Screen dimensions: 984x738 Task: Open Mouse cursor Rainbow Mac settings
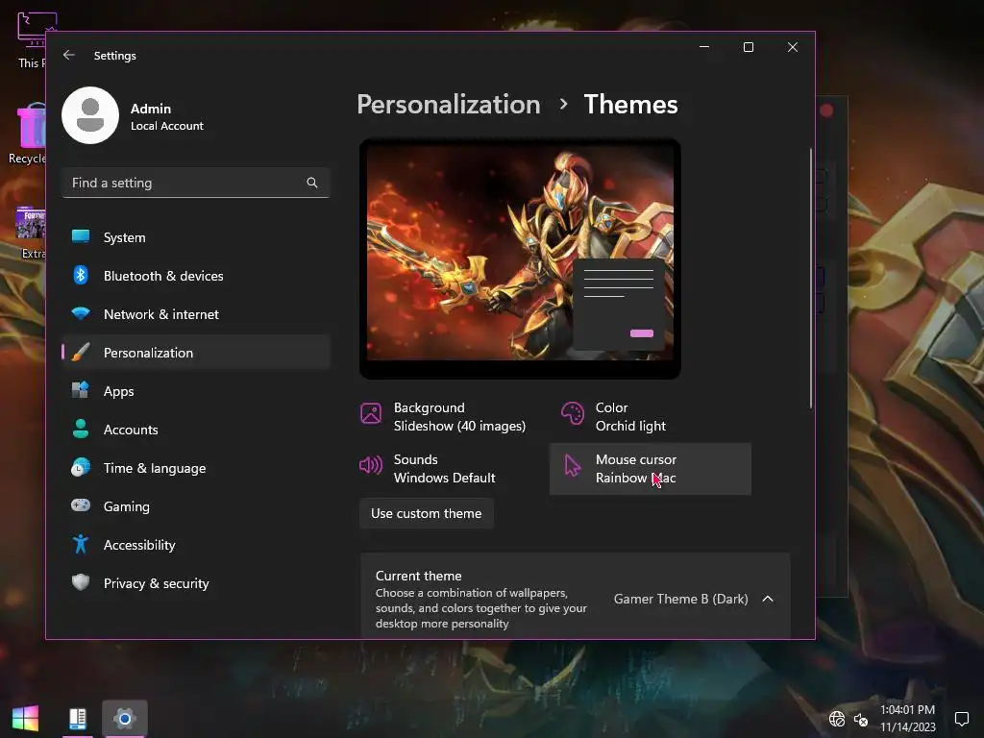pos(651,469)
